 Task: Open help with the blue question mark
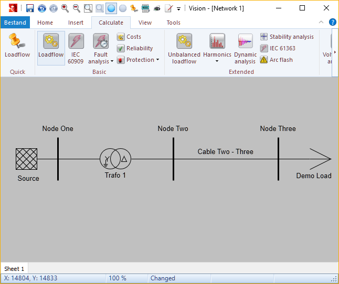coord(333,22)
